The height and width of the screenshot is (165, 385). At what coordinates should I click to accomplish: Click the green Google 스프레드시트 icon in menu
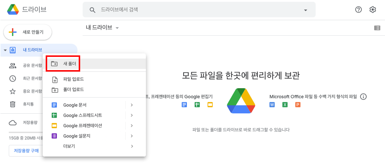click(x=54, y=115)
